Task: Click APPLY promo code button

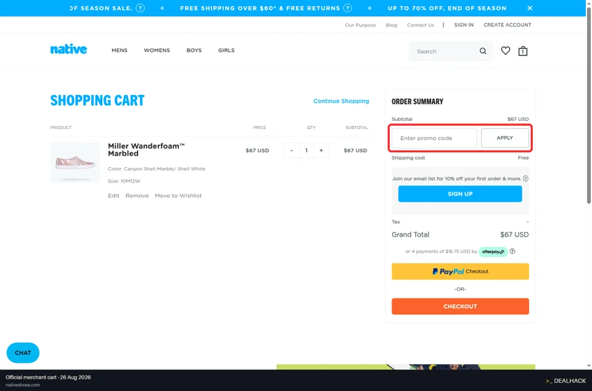Action: 505,138
